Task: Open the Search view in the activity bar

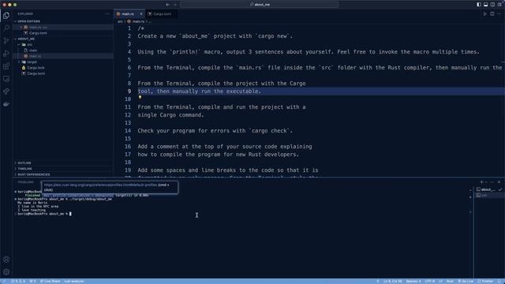Action: point(6,28)
